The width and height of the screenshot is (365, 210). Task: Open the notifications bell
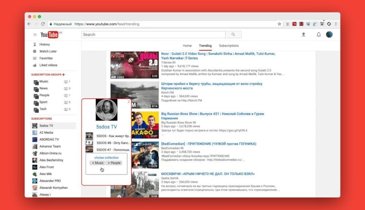point(319,35)
